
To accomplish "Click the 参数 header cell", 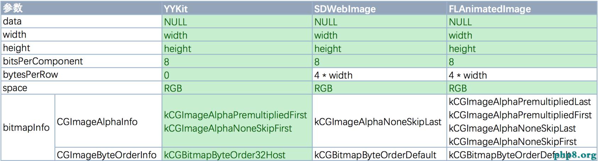I will (13, 8).
